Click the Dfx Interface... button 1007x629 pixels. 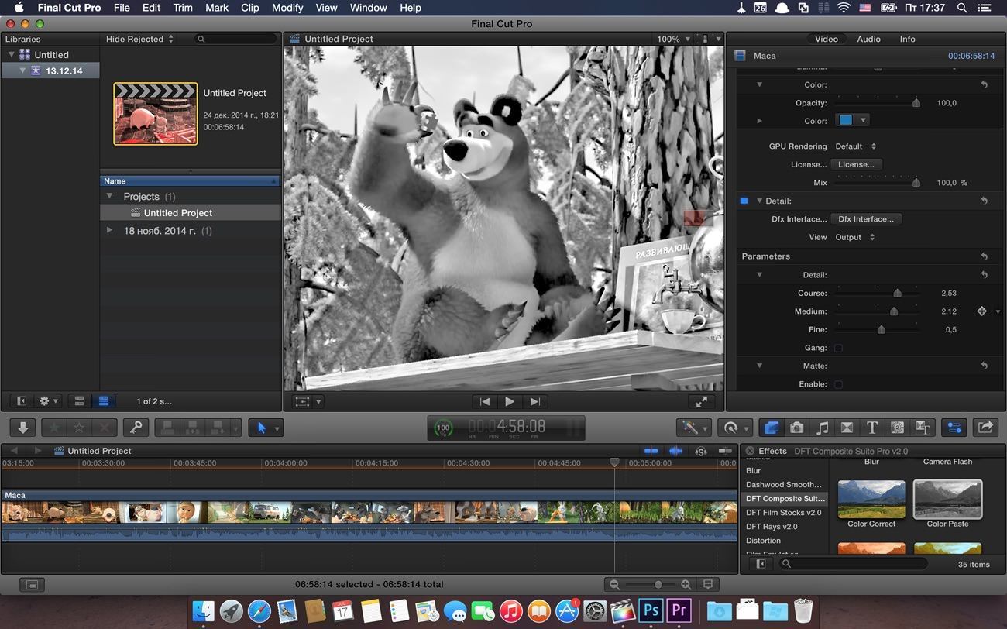click(x=866, y=219)
